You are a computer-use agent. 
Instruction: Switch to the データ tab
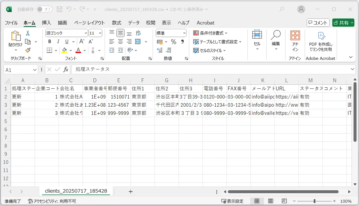tap(134, 23)
